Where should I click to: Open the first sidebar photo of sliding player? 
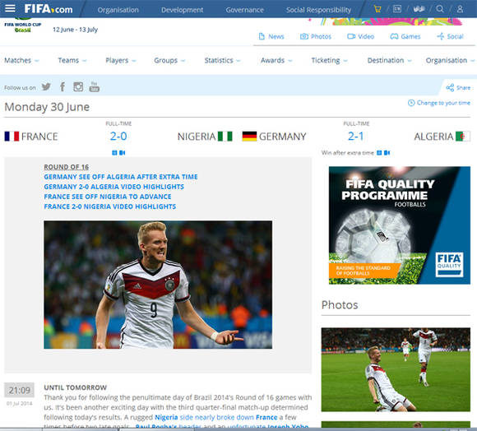click(x=396, y=369)
